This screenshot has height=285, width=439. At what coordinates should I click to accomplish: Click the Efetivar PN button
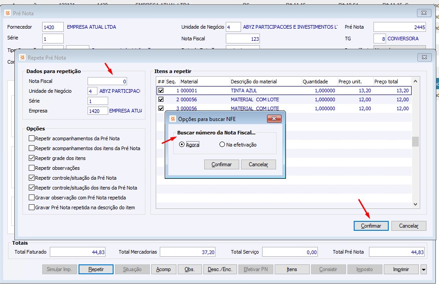point(256,269)
